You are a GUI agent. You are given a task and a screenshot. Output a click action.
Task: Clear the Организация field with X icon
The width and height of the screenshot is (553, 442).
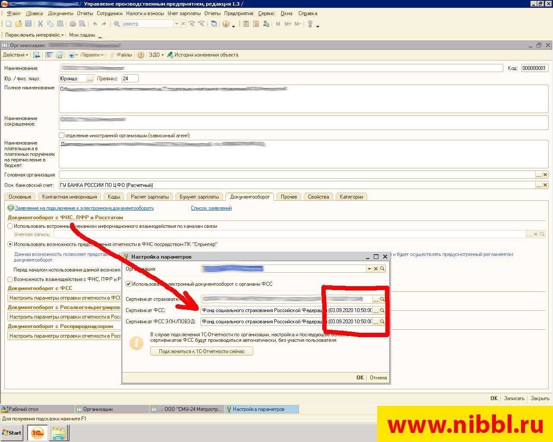376,268
